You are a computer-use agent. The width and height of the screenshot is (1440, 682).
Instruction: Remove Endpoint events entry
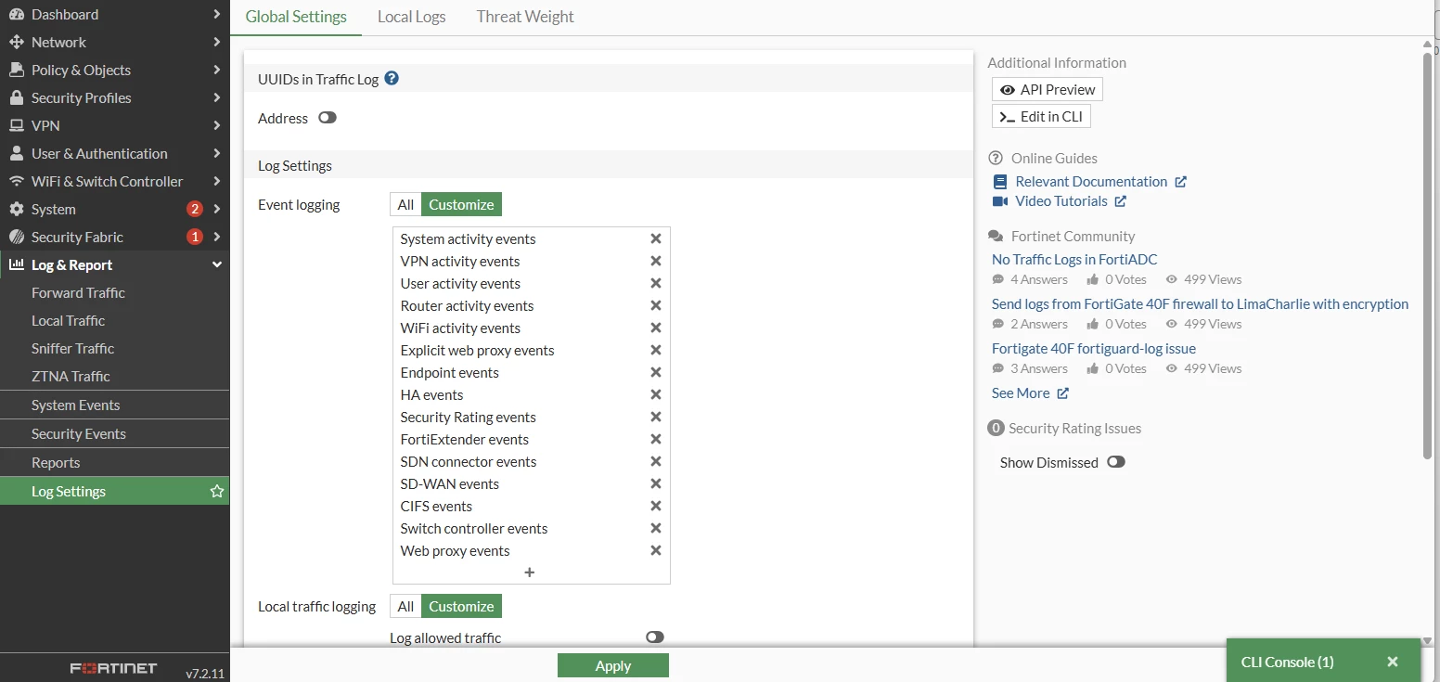pyautogui.click(x=655, y=372)
